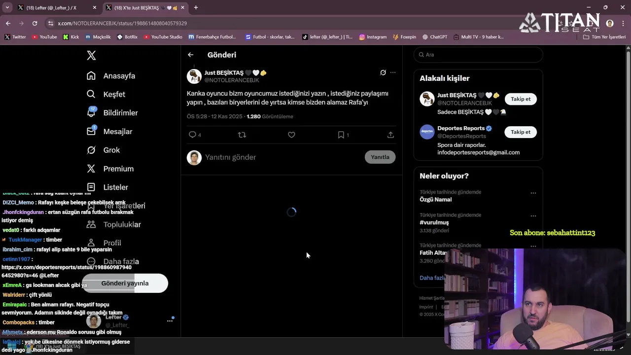Click the Yanıtla reply button
631x355 pixels.
coord(380,157)
